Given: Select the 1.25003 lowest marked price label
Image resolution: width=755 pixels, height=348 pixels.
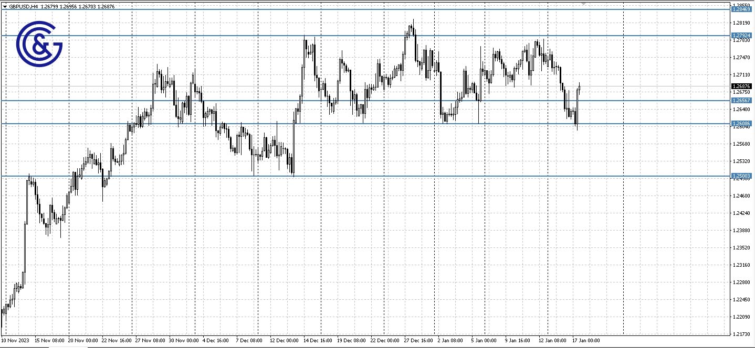Looking at the screenshot, I should point(741,175).
